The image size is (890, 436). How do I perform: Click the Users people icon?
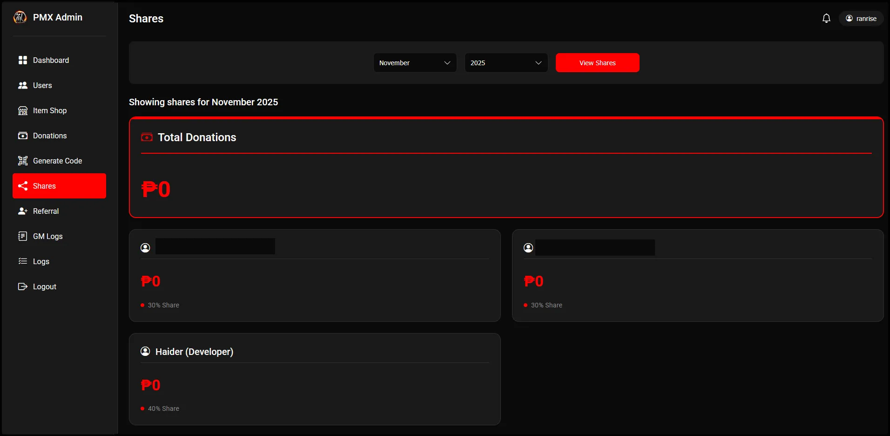(x=22, y=85)
